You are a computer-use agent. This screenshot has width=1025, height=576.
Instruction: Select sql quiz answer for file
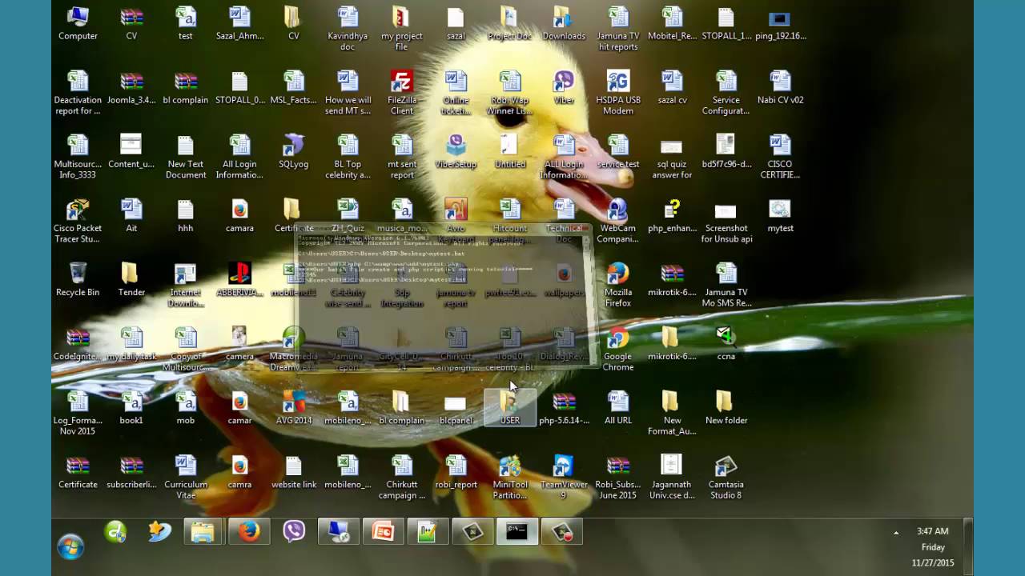[x=672, y=157]
